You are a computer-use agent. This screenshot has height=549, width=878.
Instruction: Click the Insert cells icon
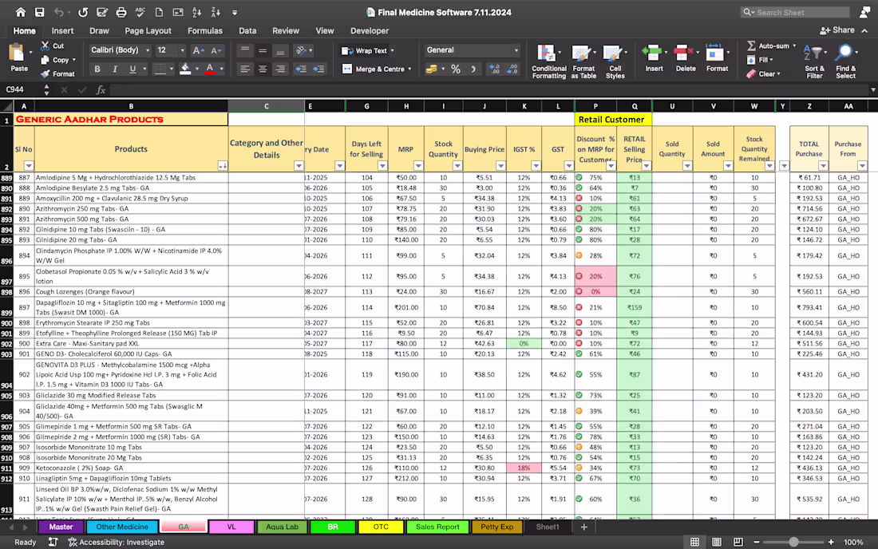652,53
